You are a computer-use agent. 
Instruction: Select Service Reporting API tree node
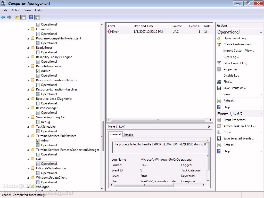51,117
